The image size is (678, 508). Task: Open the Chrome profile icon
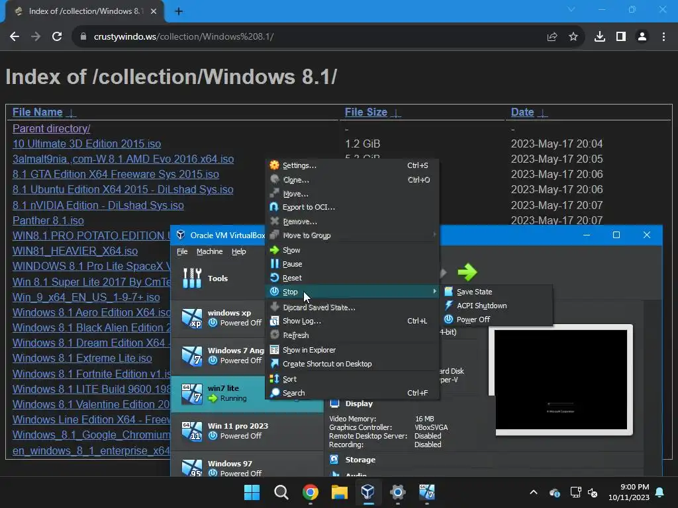[x=642, y=37]
